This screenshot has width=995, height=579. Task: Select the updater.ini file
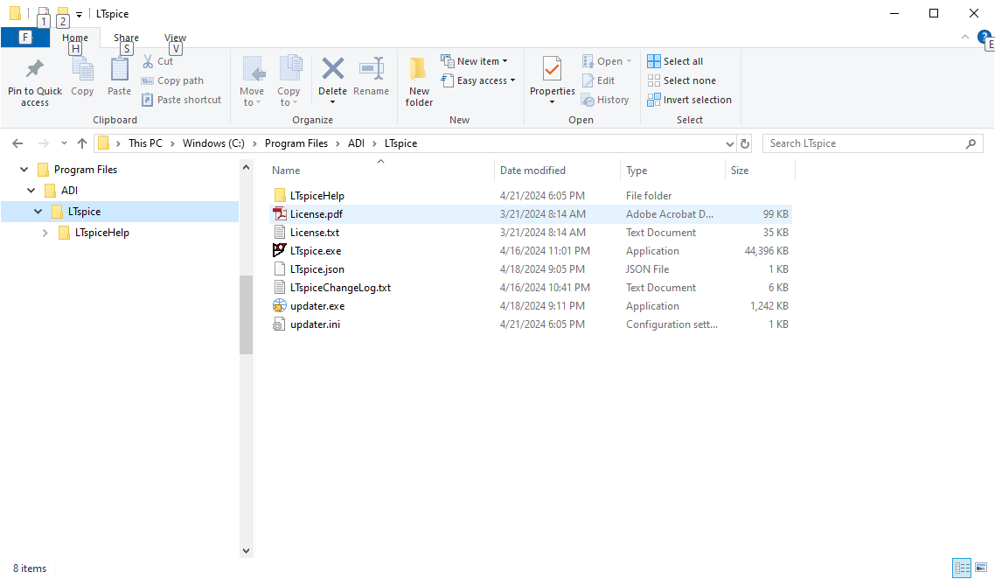click(x=315, y=324)
